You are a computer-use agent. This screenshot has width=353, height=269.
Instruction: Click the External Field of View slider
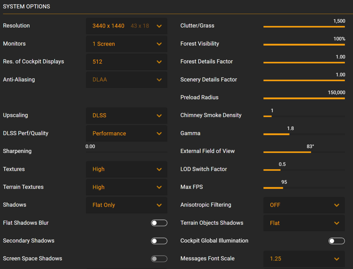pos(304,152)
